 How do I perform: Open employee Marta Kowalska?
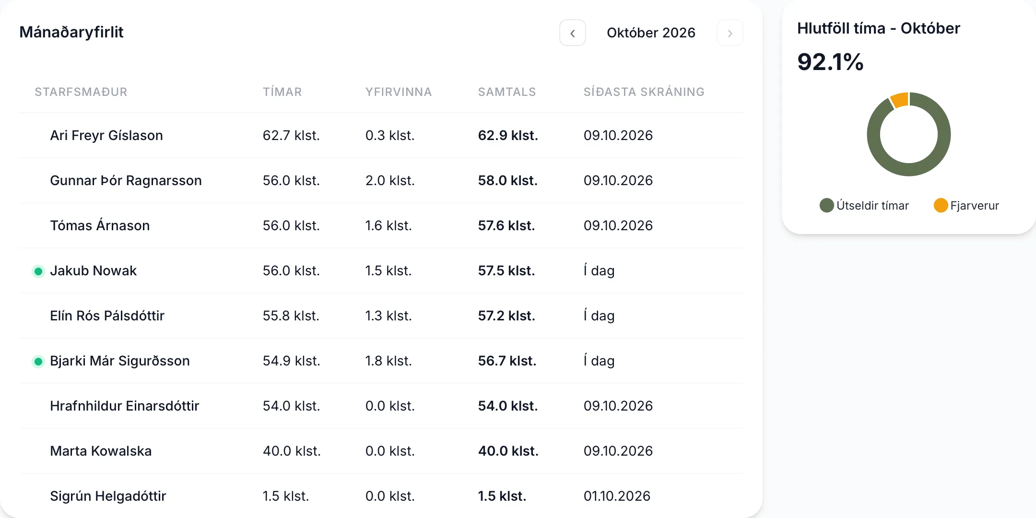coord(101,451)
